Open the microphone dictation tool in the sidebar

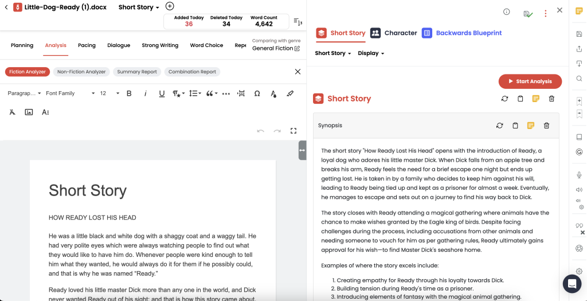[579, 175]
